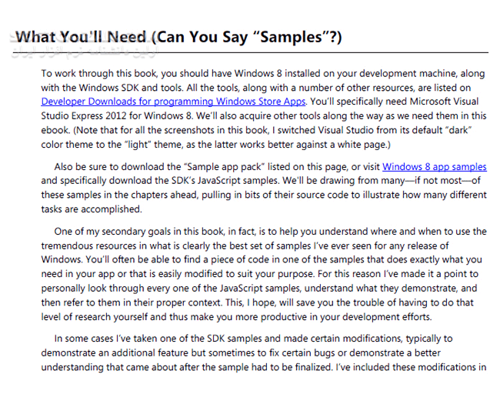The width and height of the screenshot is (500, 404).
Task: Follow the Windows 8 app samples link
Action: [434, 166]
